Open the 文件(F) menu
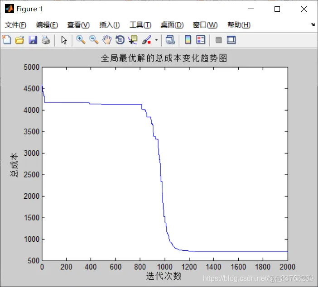This screenshot has width=318, height=287. coord(15,25)
